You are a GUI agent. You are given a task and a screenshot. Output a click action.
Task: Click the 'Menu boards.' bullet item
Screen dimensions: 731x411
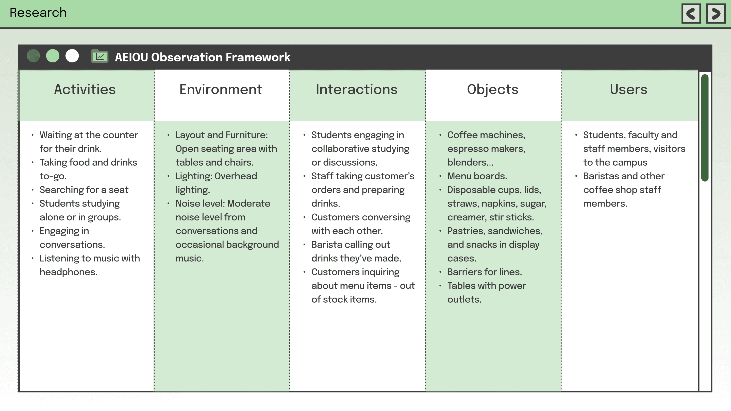pyautogui.click(x=477, y=176)
